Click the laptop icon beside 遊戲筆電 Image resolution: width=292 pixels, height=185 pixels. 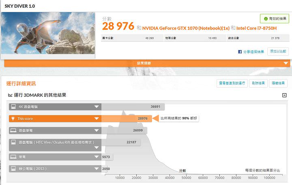(x=13, y=130)
